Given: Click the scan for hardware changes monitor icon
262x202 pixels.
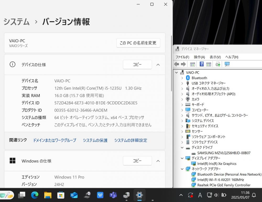Looking at the screenshot, I should point(227,64).
